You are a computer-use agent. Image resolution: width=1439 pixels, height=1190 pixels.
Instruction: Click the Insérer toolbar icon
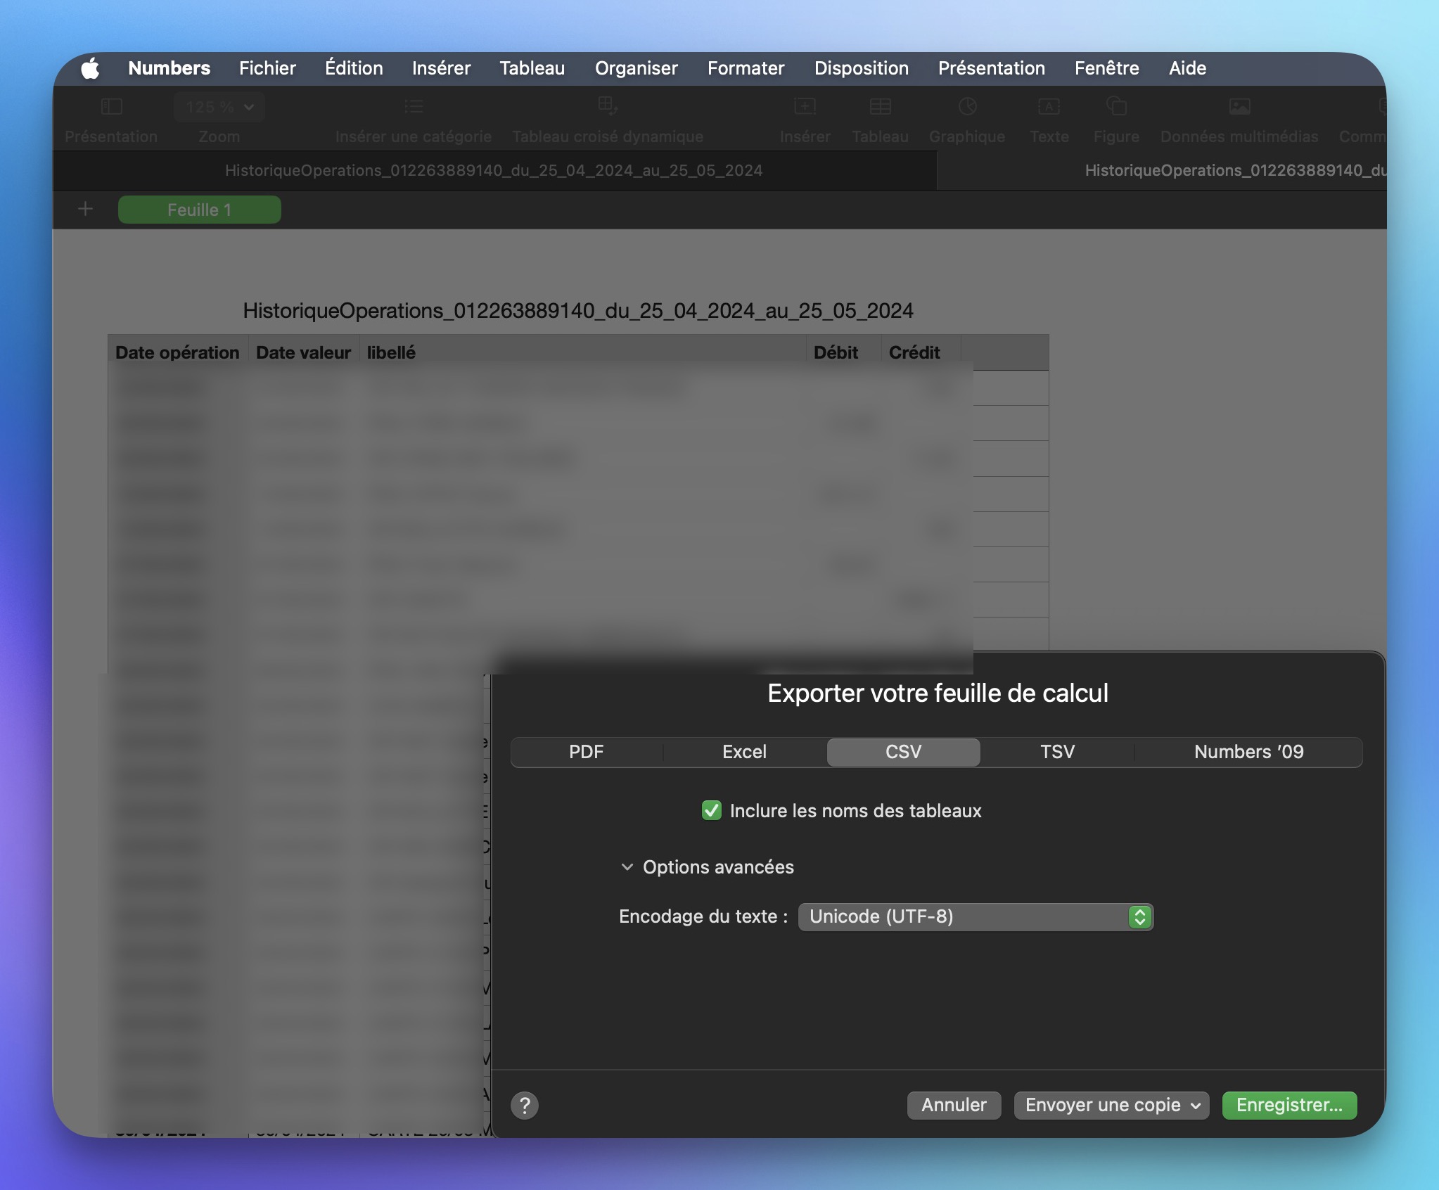(805, 107)
